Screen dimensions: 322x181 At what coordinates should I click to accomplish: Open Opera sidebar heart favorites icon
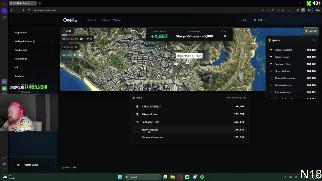4,158
